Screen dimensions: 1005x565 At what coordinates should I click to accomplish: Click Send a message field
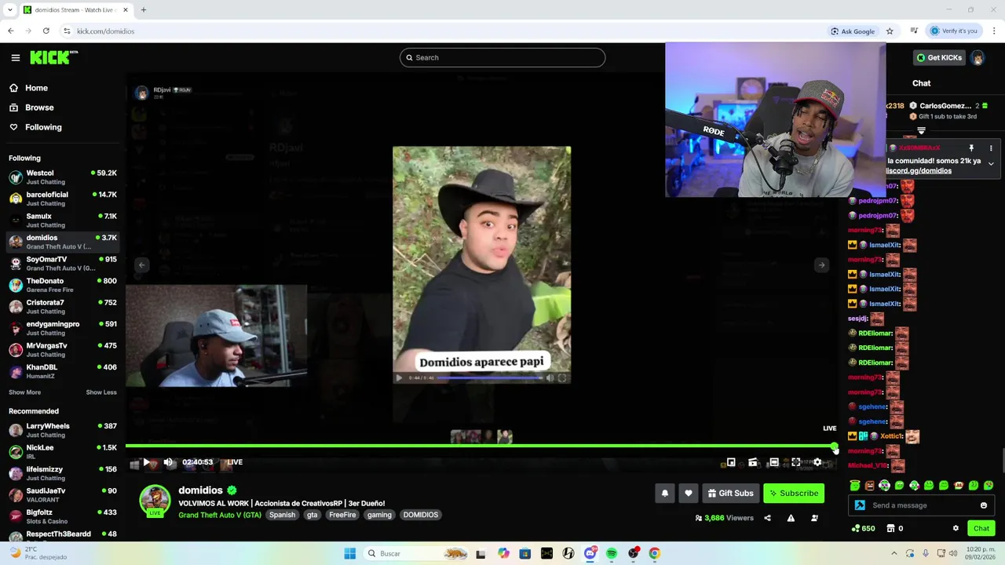click(920, 505)
